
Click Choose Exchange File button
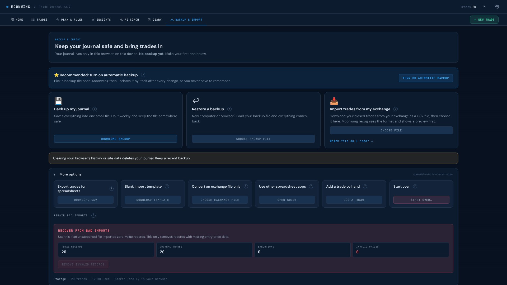[220, 200]
